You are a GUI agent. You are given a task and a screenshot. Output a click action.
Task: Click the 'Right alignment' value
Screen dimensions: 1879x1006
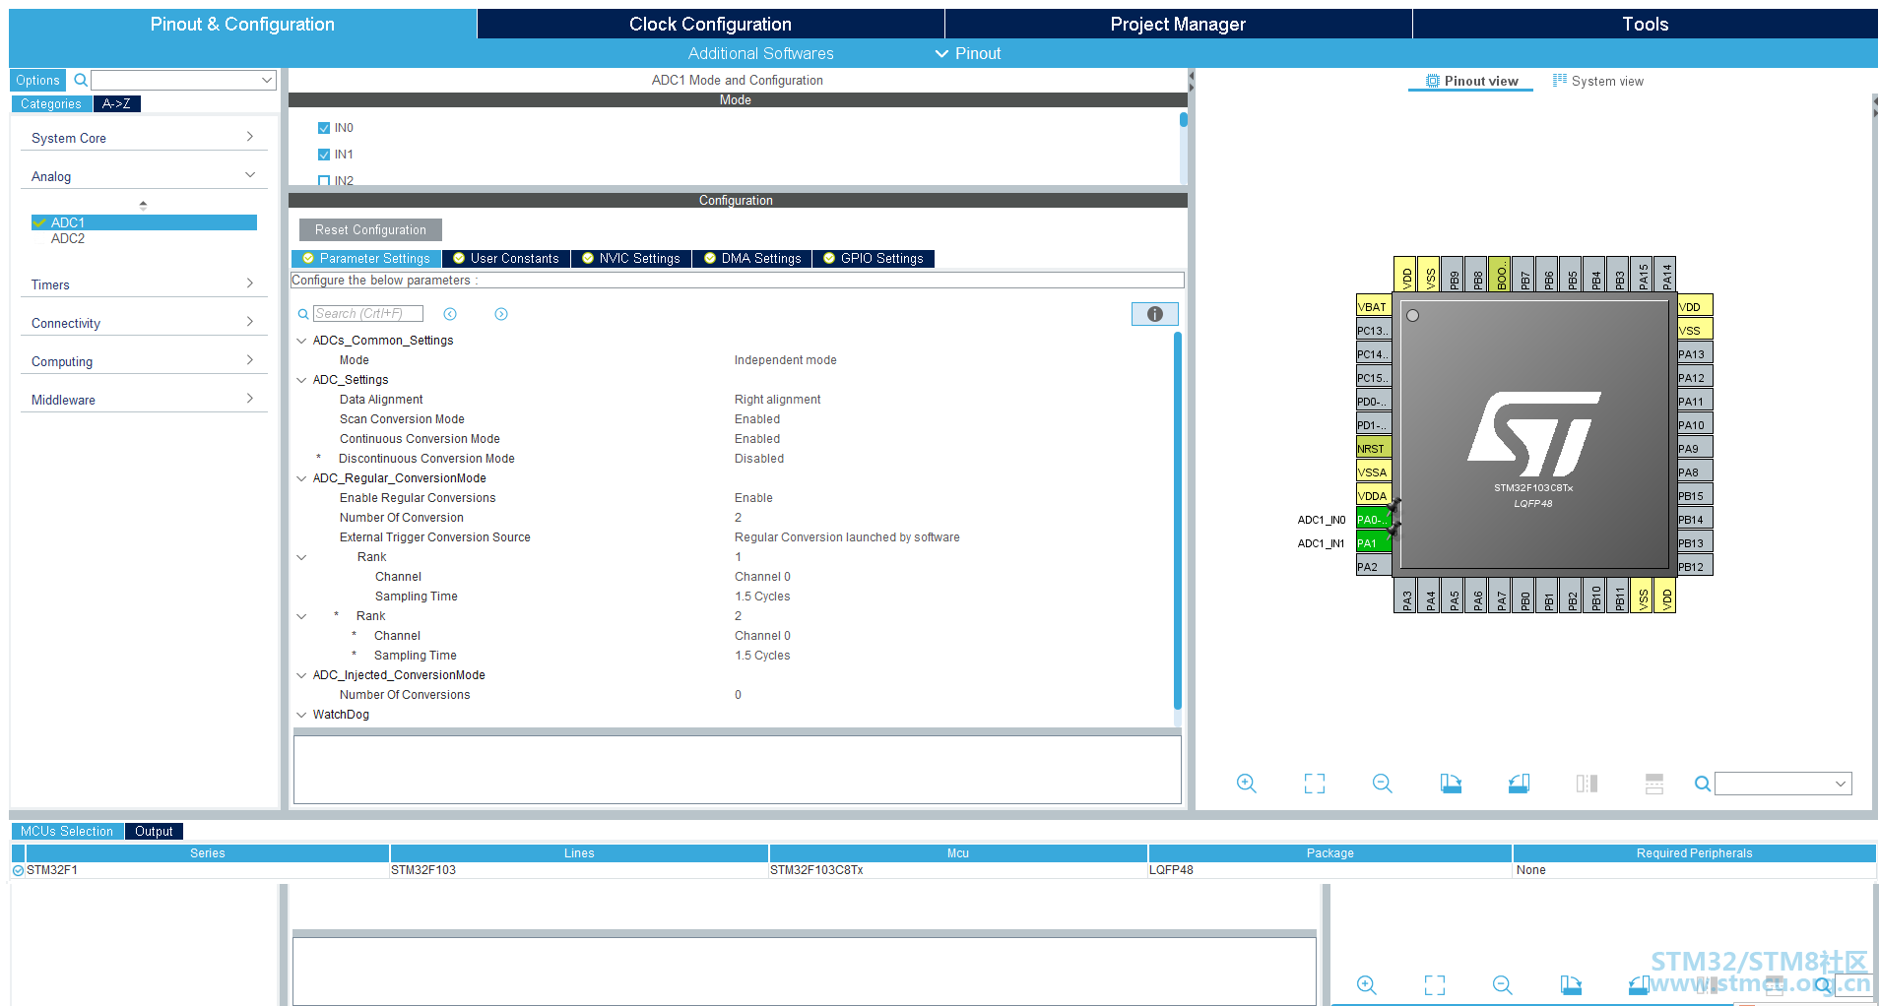[778, 400]
